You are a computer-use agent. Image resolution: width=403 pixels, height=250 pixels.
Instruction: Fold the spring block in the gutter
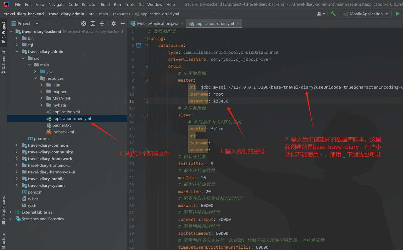[x=146, y=39]
